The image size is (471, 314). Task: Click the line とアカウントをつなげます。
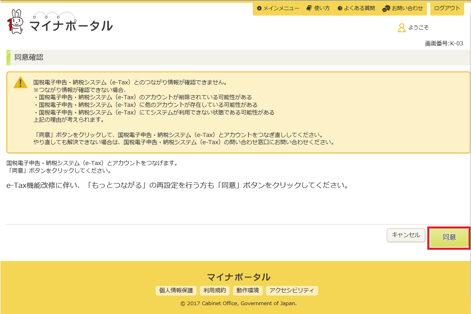[x=93, y=163]
